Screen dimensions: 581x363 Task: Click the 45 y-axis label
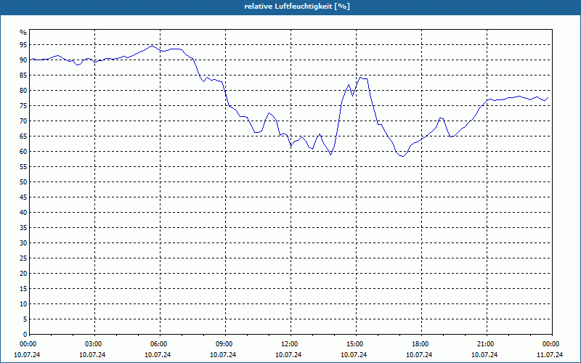pyautogui.click(x=23, y=197)
